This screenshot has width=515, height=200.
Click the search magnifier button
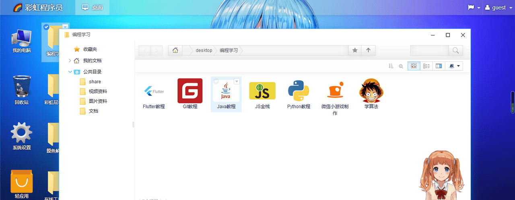[455, 50]
